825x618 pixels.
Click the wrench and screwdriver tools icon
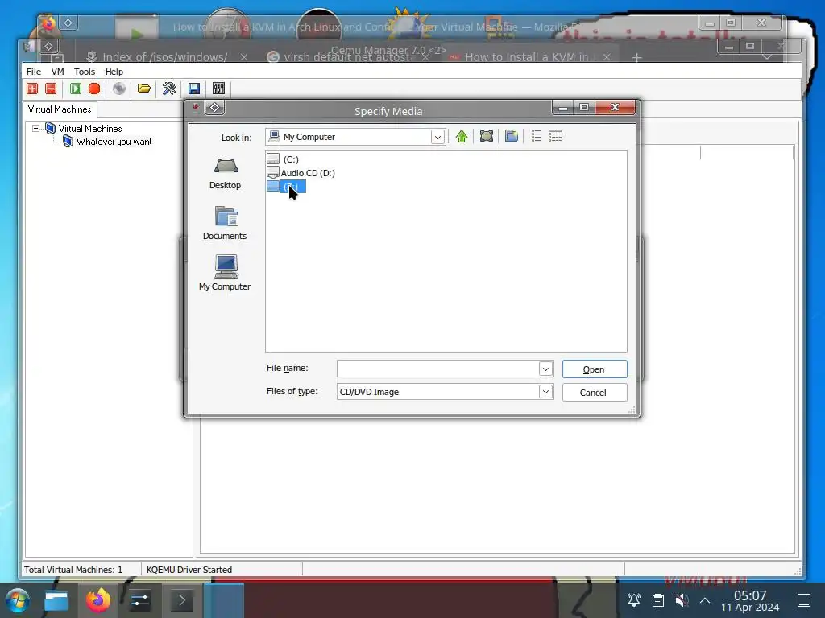coord(169,89)
